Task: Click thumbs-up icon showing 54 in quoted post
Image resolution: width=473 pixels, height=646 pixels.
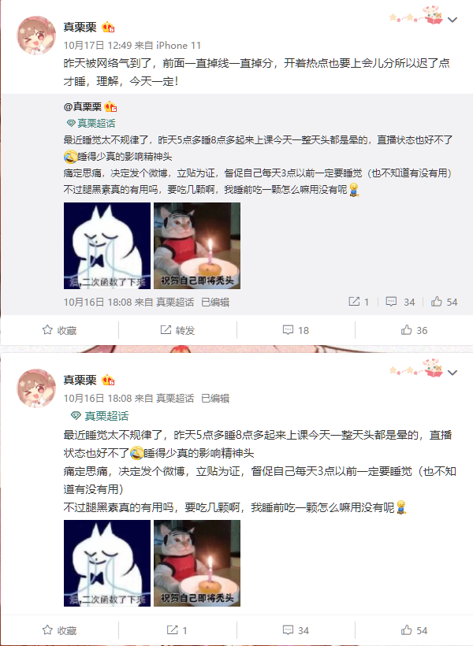Action: click(x=444, y=302)
